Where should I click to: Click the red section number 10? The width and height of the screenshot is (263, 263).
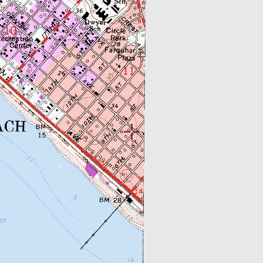click(x=11, y=30)
